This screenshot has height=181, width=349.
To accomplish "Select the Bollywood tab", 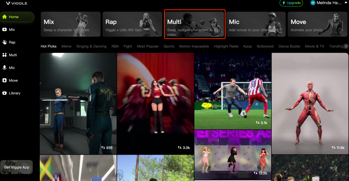I will pyautogui.click(x=265, y=46).
